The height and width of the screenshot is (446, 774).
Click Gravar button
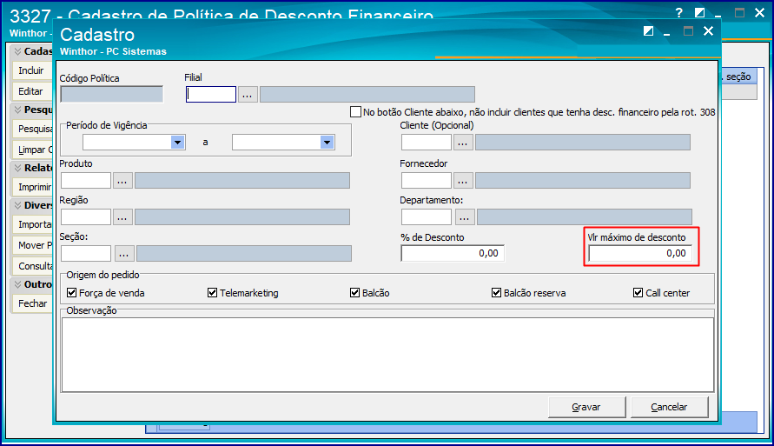point(586,407)
